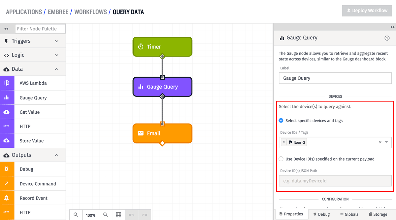Click the Email node output diamond
Viewport: 396px width, 220px height.
tap(162, 143)
